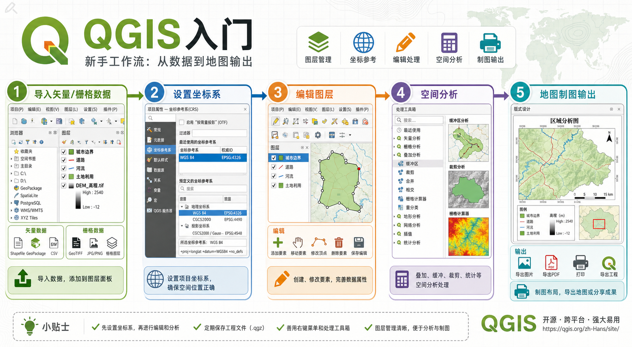Click the 导出工程 QGIS icon

[x=609, y=263]
